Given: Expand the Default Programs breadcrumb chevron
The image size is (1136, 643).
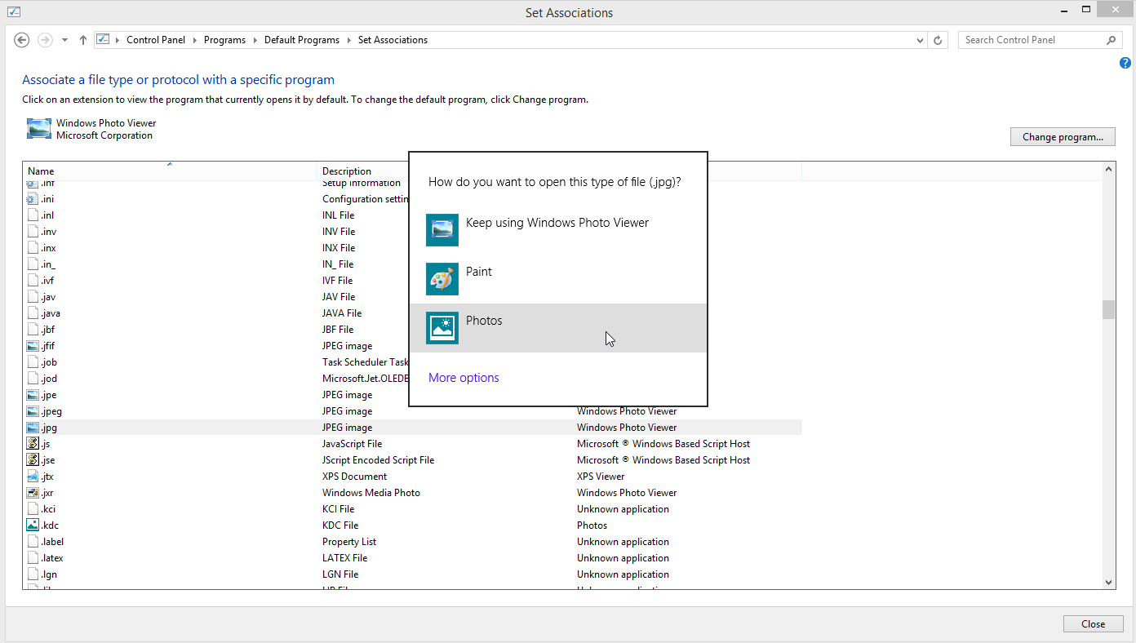Looking at the screenshot, I should coord(348,40).
